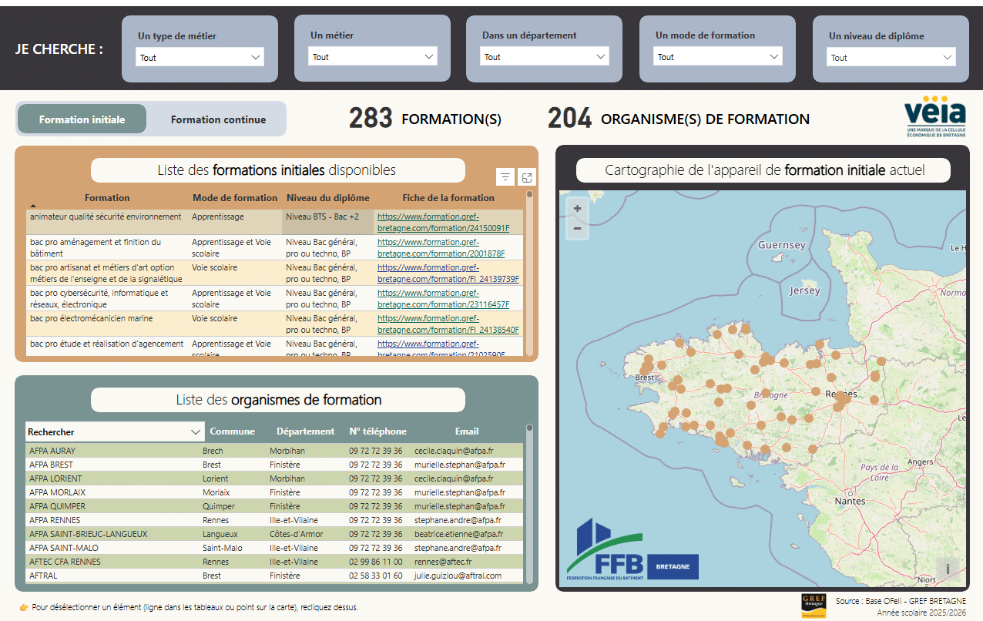Screen dimensions: 983x621
Task: Expand the Rechercher organisme dropdown
Action: pos(115,431)
